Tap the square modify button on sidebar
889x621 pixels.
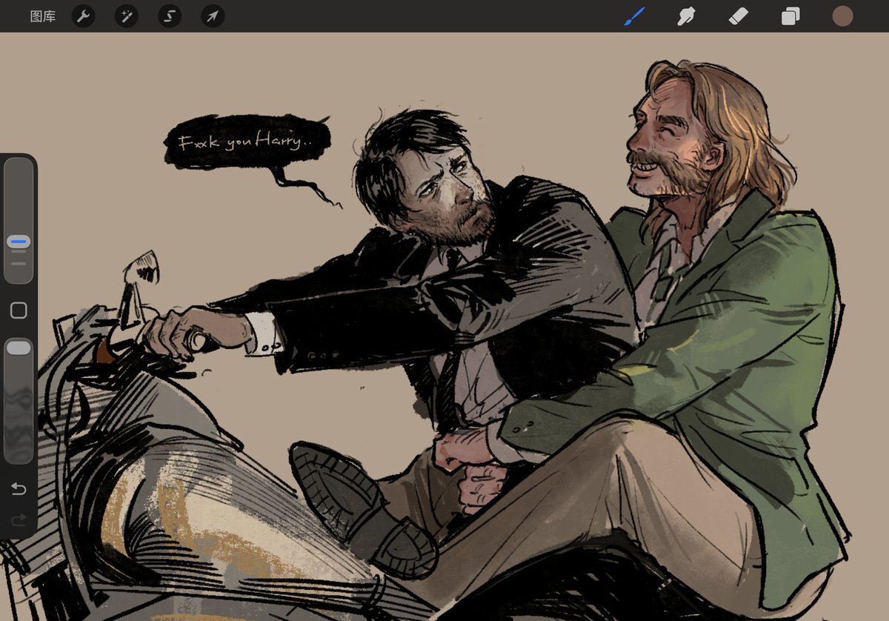click(19, 310)
